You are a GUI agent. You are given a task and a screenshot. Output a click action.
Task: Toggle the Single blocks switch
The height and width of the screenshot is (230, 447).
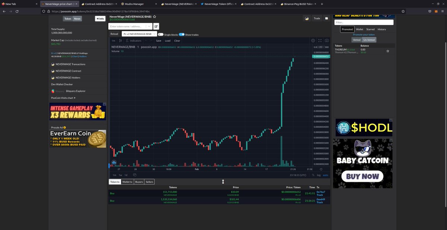161,34
